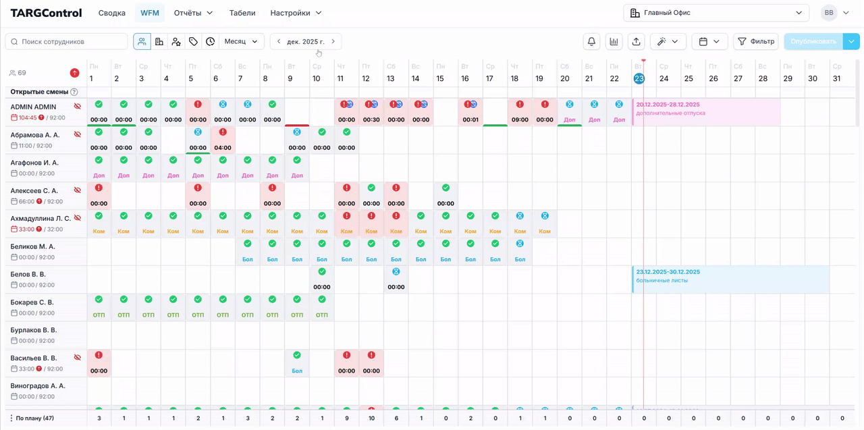Toggle the visibility eye for Васильев В. В.

click(78, 358)
